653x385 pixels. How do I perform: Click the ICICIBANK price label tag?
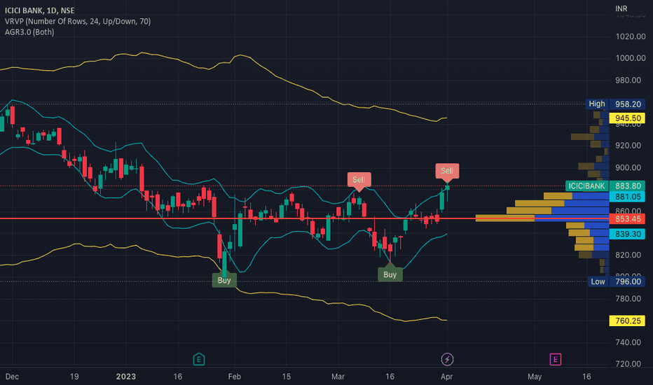tap(586, 186)
